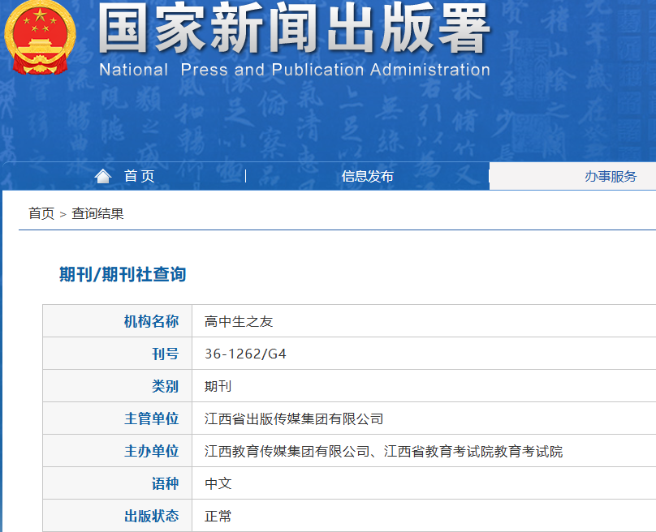Click the 期刊/期刊社查询 heading
Screen dimensions: 656x532
click(x=123, y=275)
